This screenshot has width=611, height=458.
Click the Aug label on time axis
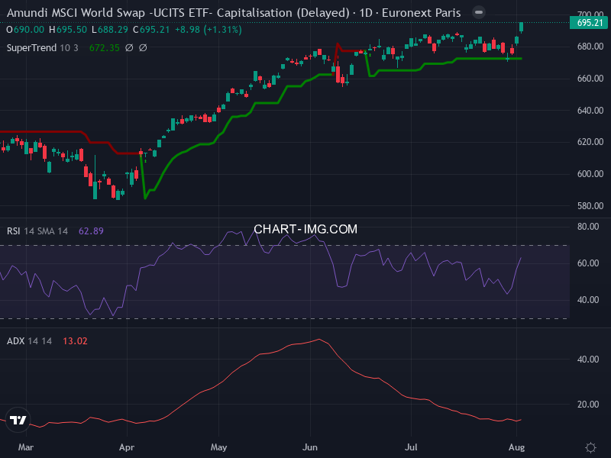517,447
